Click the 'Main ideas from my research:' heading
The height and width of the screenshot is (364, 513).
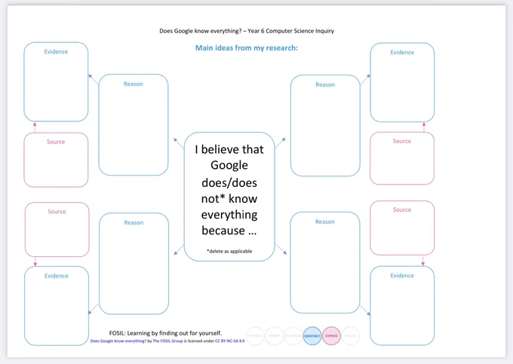247,48
